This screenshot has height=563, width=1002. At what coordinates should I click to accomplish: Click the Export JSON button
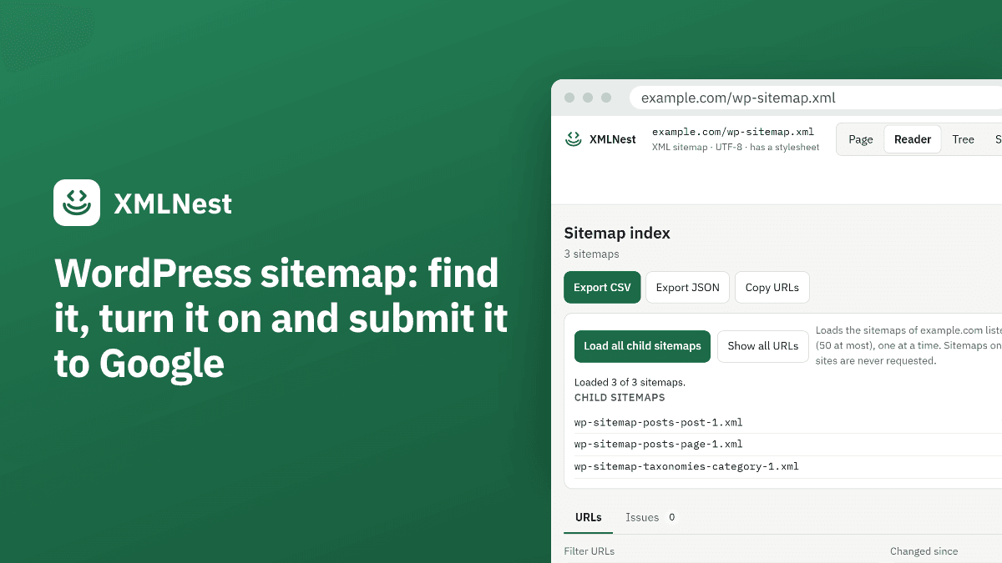688,287
